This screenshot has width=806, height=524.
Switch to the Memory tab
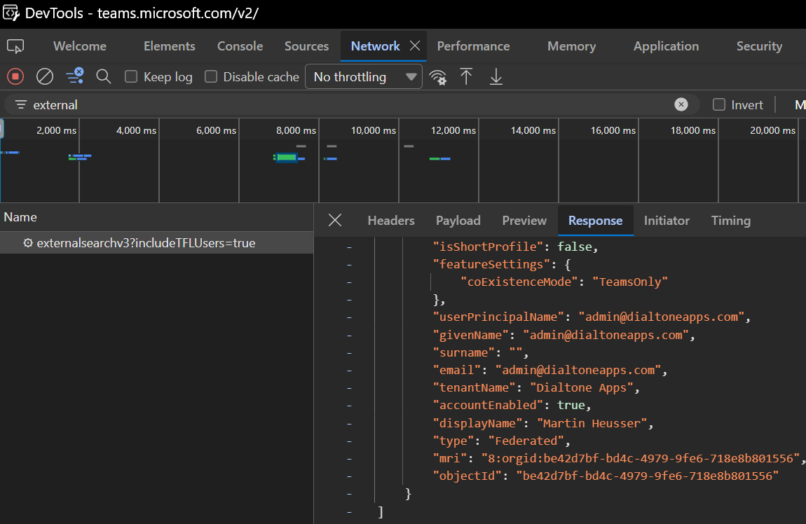[x=572, y=46]
